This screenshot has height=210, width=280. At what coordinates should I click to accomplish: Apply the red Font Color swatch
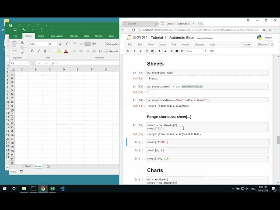[x=66, y=51]
